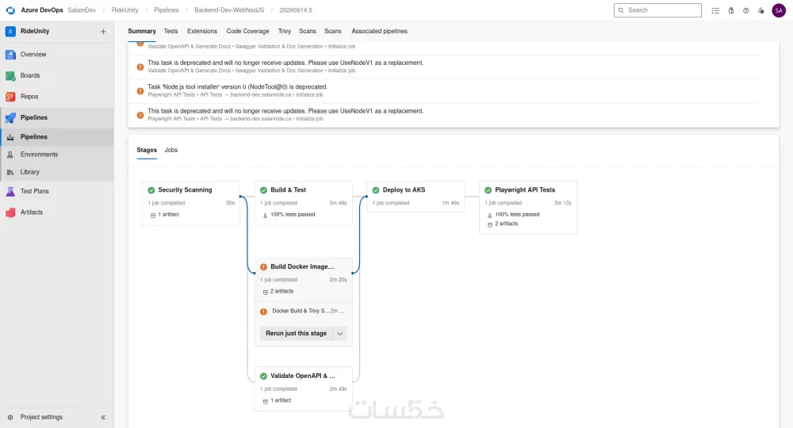Switch to the Tests tab

171,32
